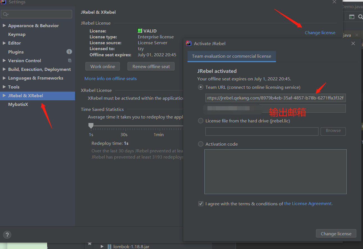
Task: Select License file from hard drive option
Action: point(200,121)
